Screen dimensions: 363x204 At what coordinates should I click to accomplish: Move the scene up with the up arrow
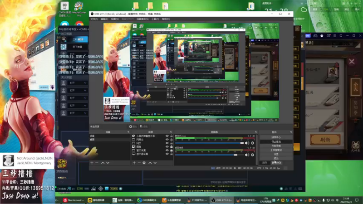103,163
